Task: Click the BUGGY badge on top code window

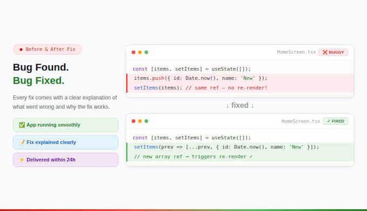Action: (333, 52)
